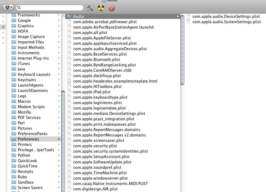Select the Frameworks folder icon
This screenshot has width=266, height=192.
point(14,15)
